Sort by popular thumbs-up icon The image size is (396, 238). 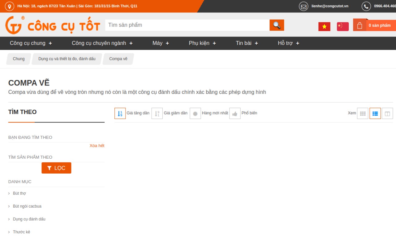point(235,113)
